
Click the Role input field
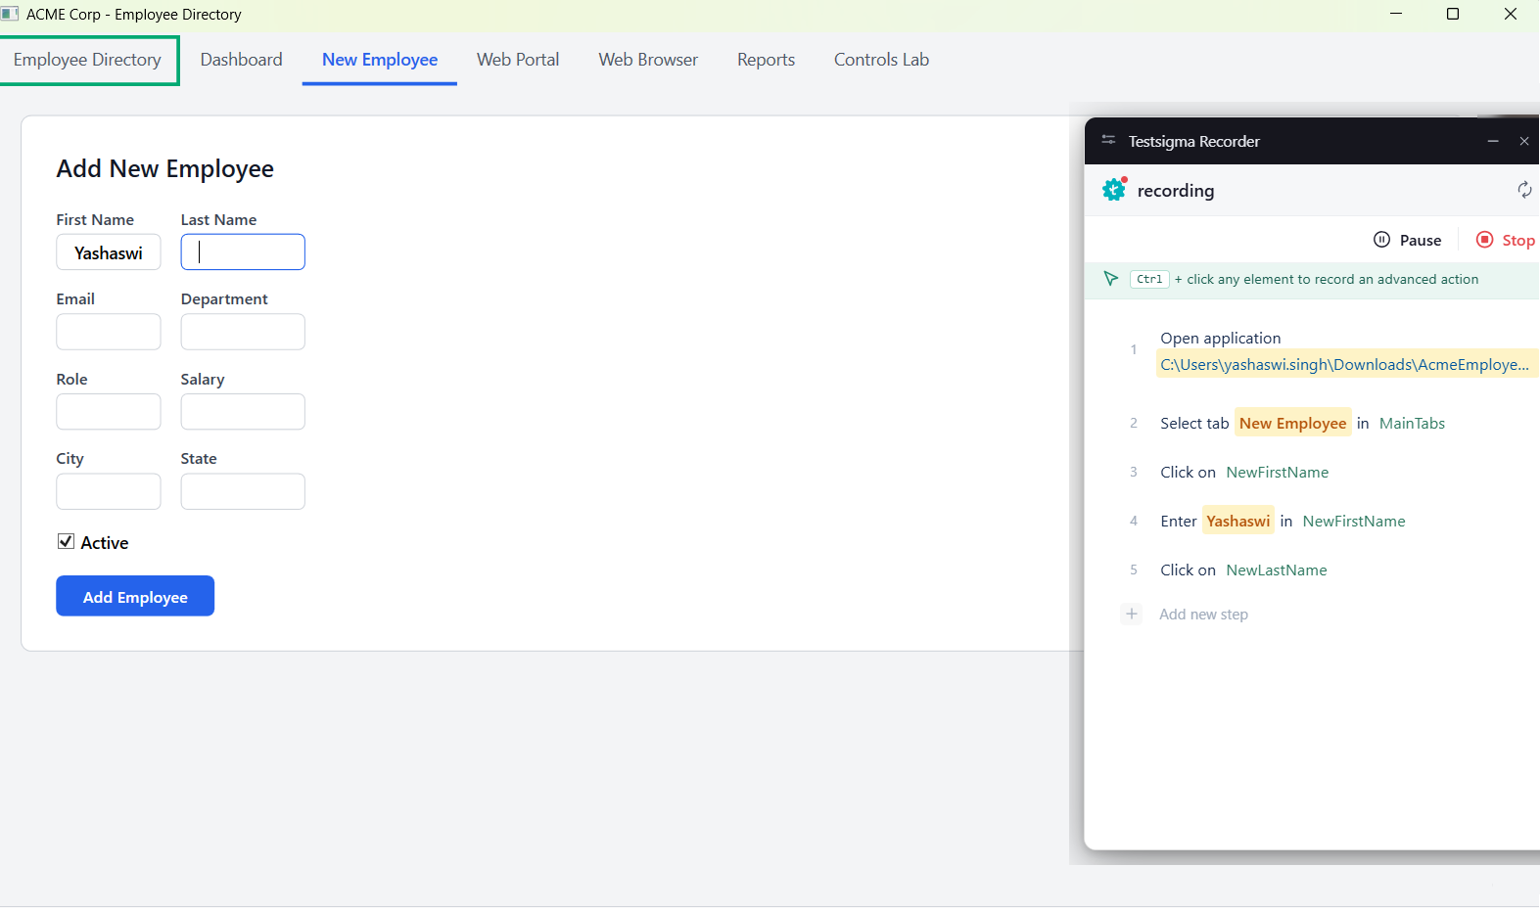[109, 412]
